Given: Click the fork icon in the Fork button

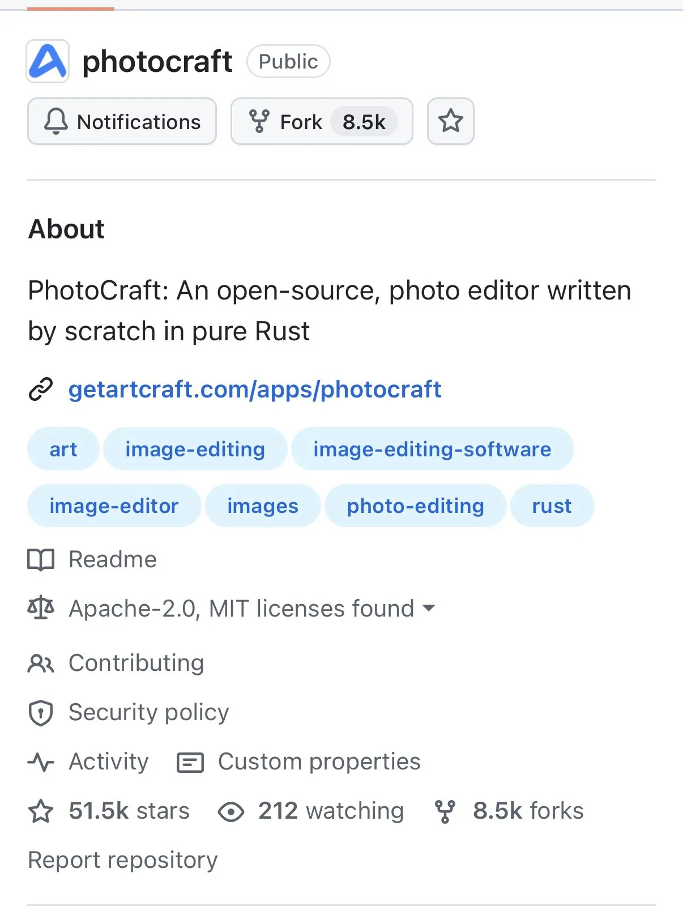Looking at the screenshot, I should coord(259,121).
